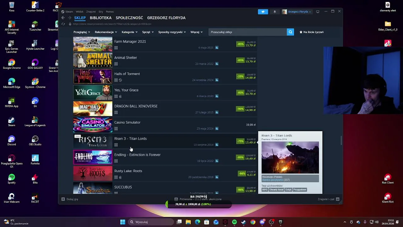Switch to the SKLEP tab

80,18
